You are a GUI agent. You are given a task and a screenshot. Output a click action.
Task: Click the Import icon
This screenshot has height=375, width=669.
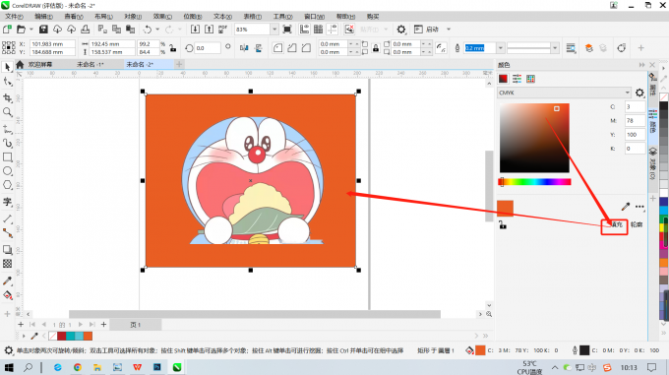(x=195, y=29)
